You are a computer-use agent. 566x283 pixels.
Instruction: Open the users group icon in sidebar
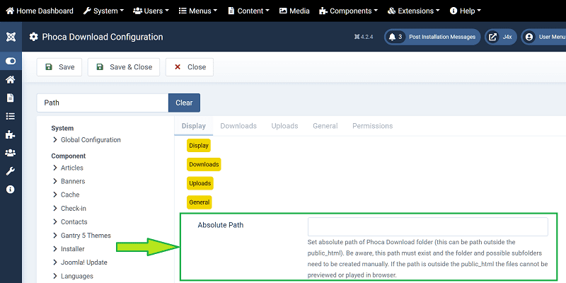[x=11, y=153]
